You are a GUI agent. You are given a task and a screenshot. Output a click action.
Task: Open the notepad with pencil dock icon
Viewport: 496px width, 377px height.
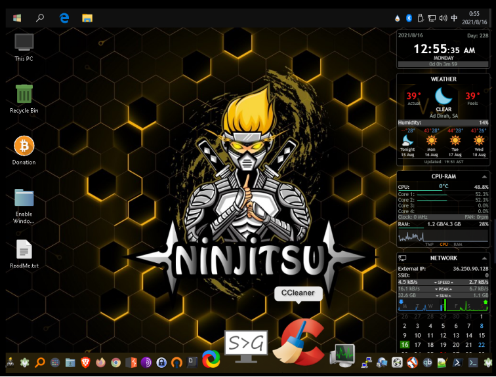coord(443,363)
